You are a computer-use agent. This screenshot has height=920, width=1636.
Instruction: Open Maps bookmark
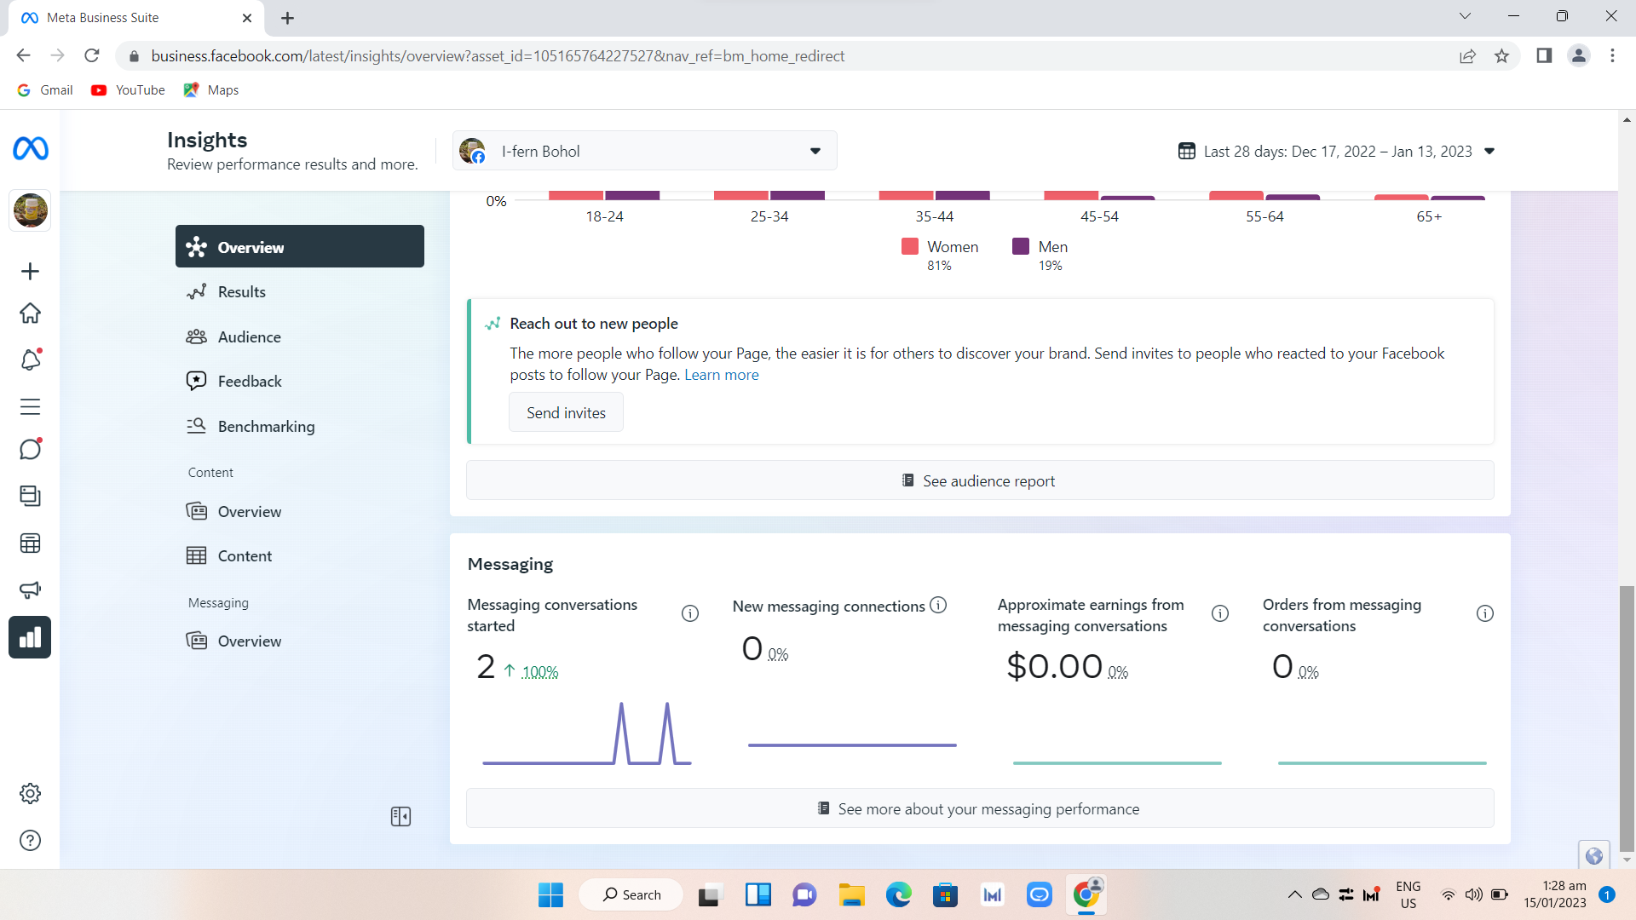point(211,90)
